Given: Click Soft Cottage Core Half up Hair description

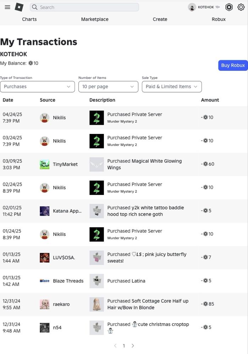Looking at the screenshot, I should tap(148, 304).
